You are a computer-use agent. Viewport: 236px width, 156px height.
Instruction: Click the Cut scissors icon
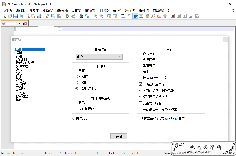47,16
